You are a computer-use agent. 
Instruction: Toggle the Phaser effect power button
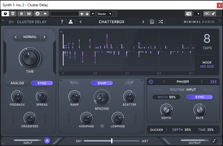pos(151,82)
